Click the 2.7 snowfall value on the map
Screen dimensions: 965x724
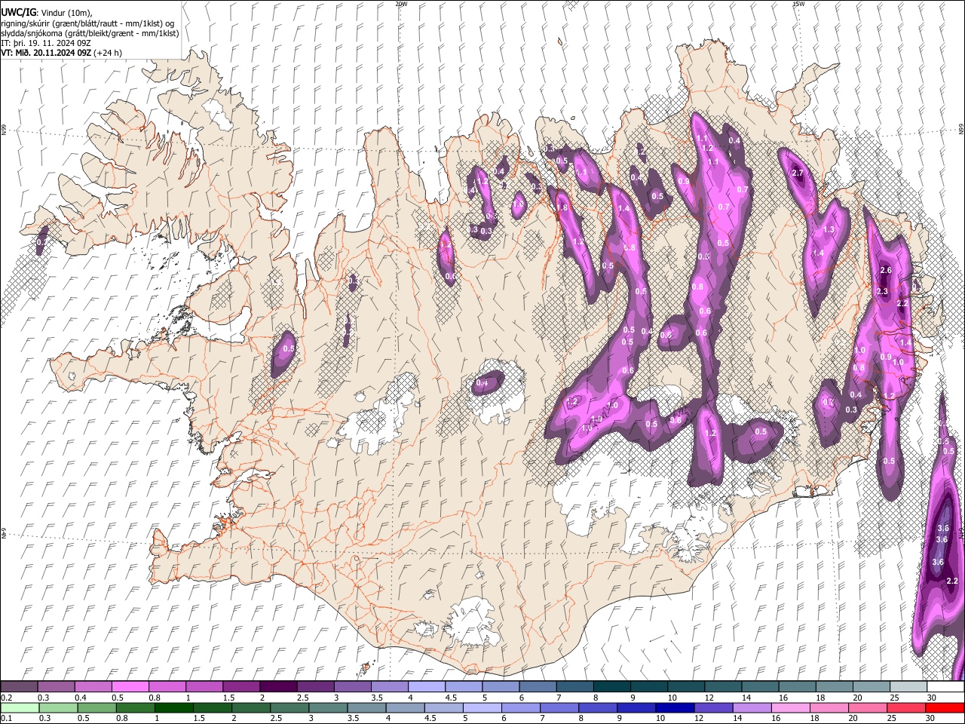pyautogui.click(x=798, y=173)
